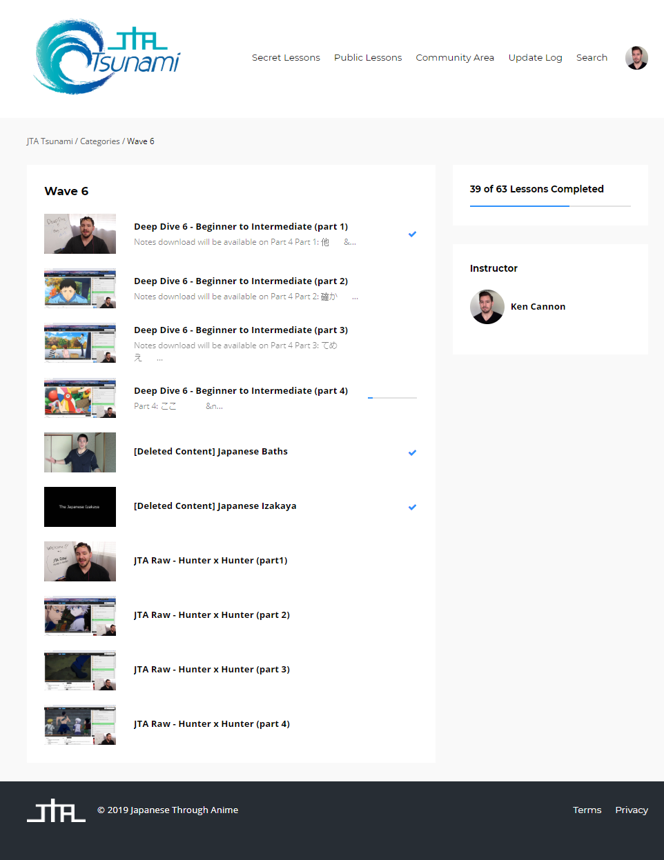Click the lessons completed progress bar
Screen dimensions: 664x860
click(x=550, y=206)
